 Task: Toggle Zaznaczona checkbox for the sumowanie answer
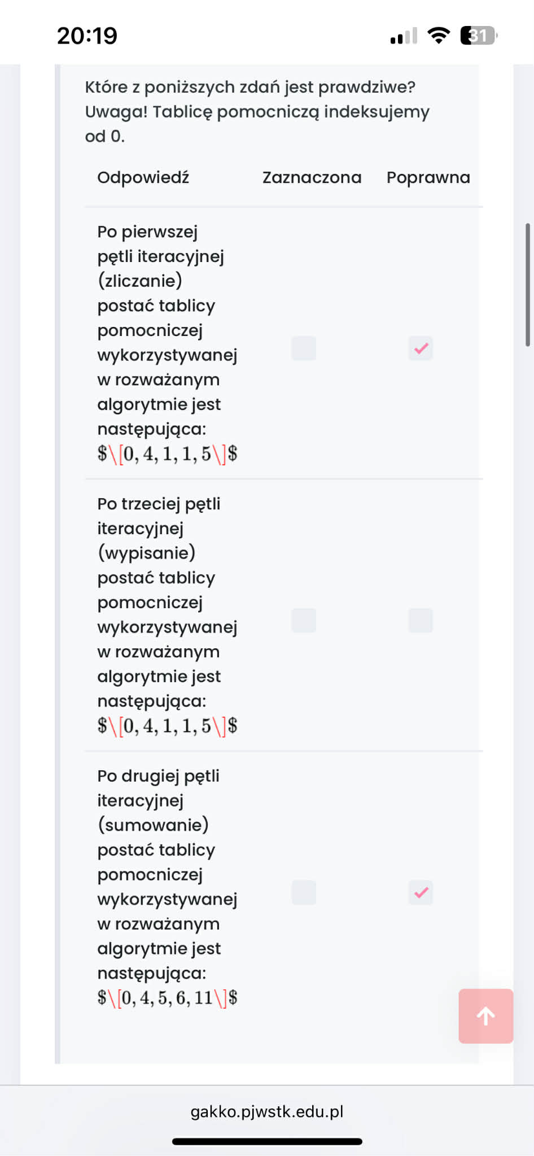304,893
